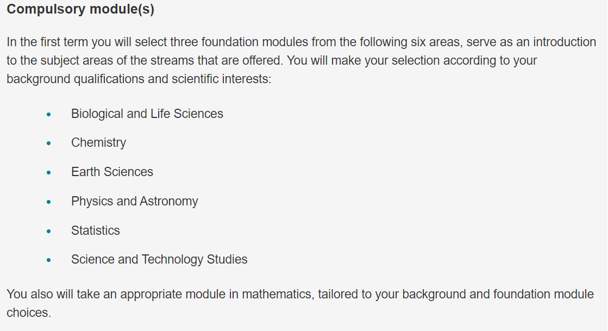Click the Chemistry list item
608x331 pixels.
98,143
